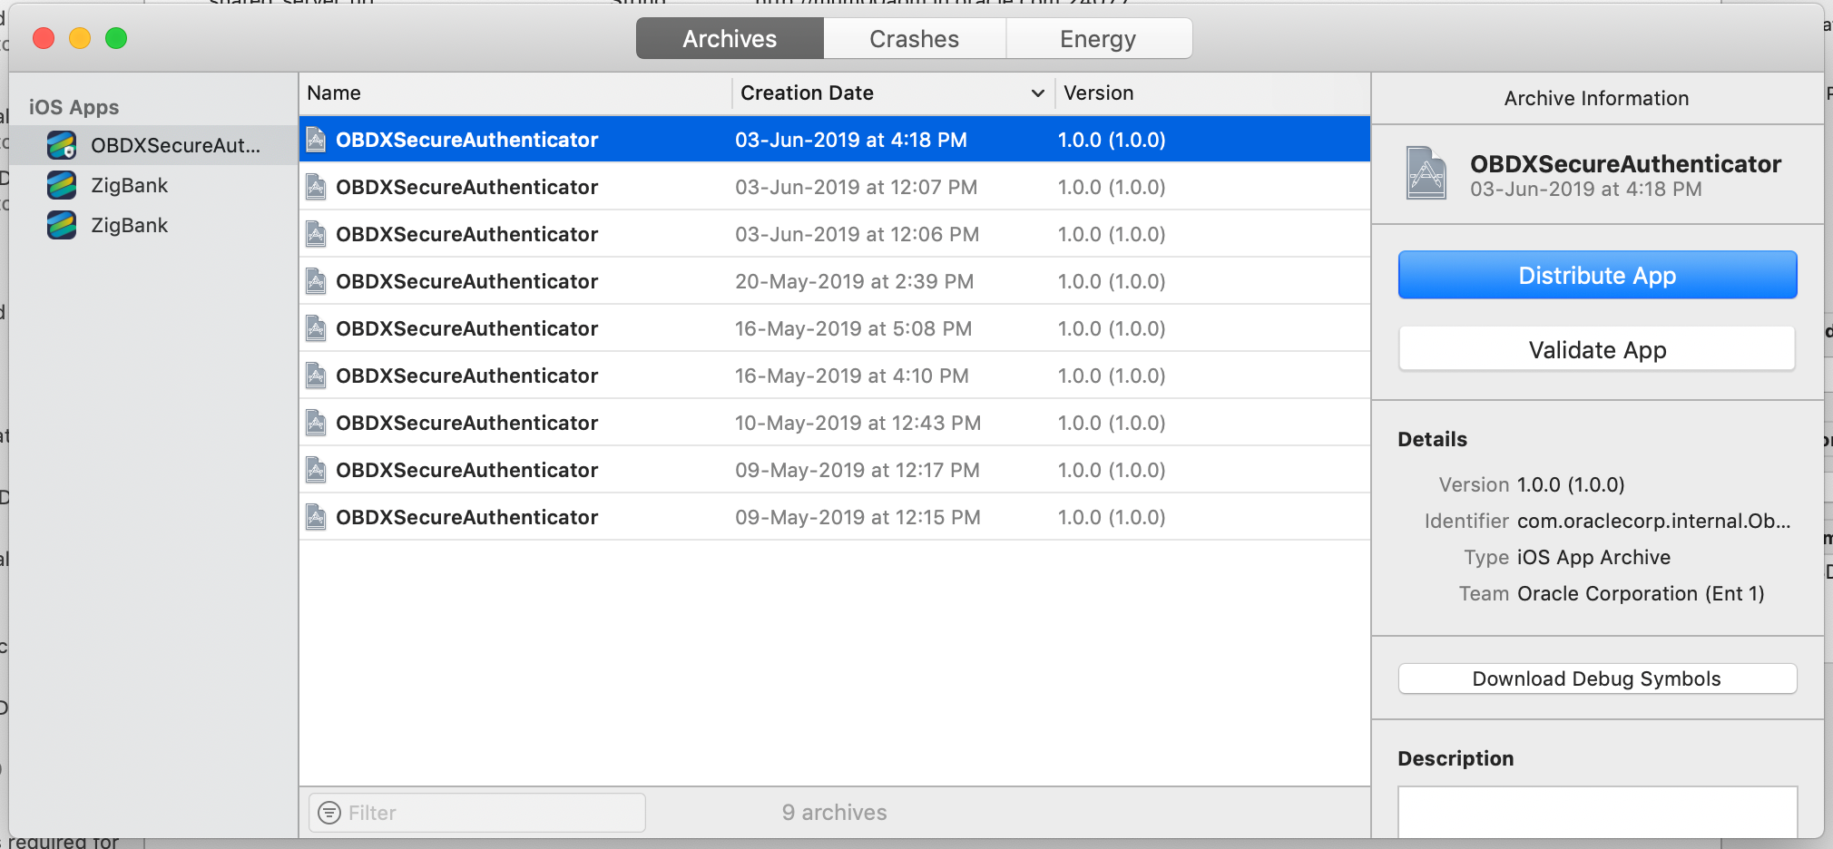The image size is (1833, 849).
Task: Click the date cell 09-May-2019 at 12:15 PM
Action: pyautogui.click(x=858, y=517)
